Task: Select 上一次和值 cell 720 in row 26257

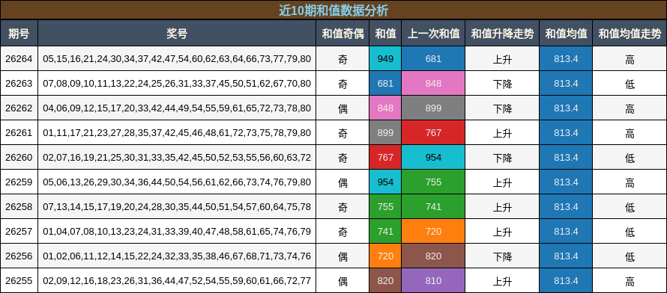Action: 433,231
